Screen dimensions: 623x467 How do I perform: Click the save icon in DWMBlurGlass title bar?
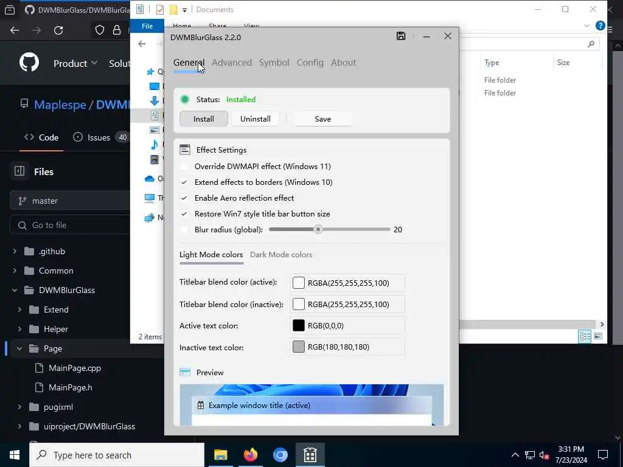pos(401,36)
